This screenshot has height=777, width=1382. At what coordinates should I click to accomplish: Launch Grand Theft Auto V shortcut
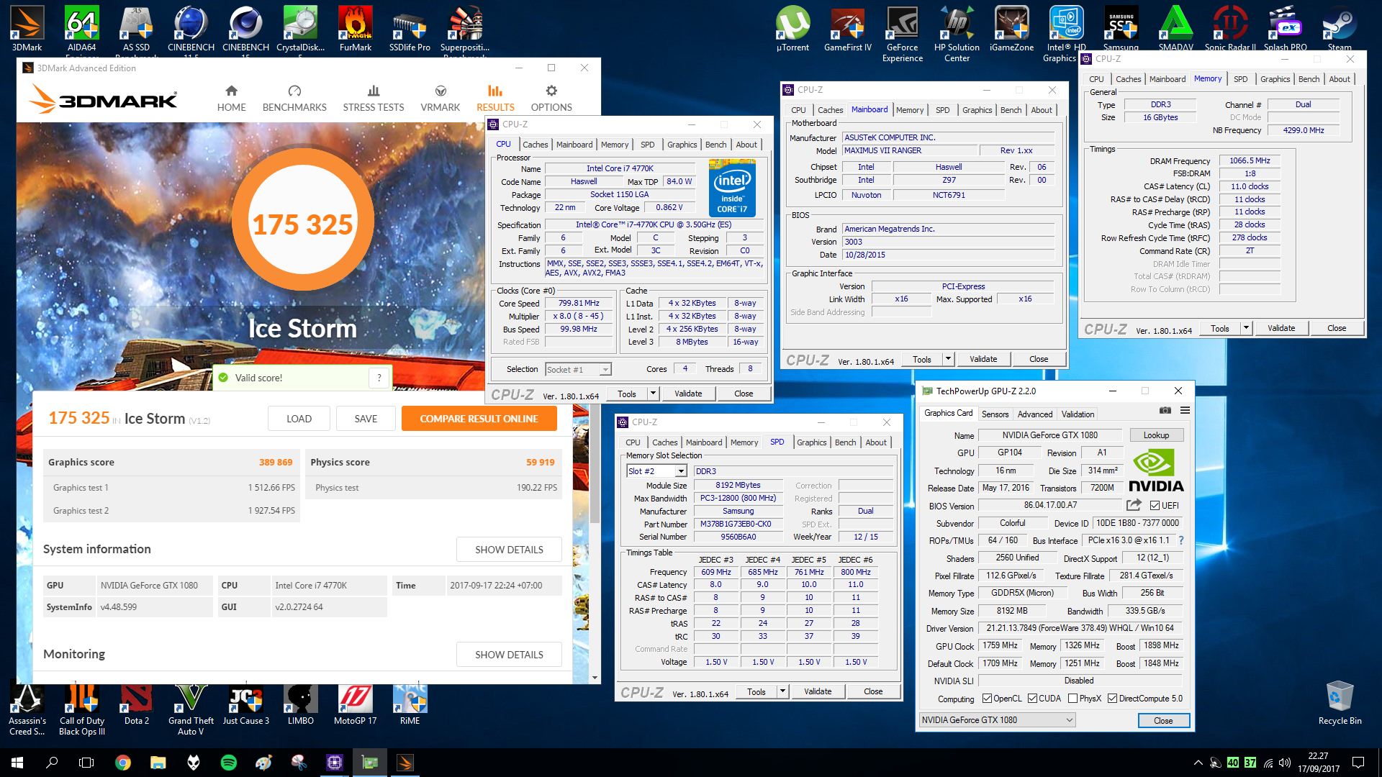click(191, 709)
